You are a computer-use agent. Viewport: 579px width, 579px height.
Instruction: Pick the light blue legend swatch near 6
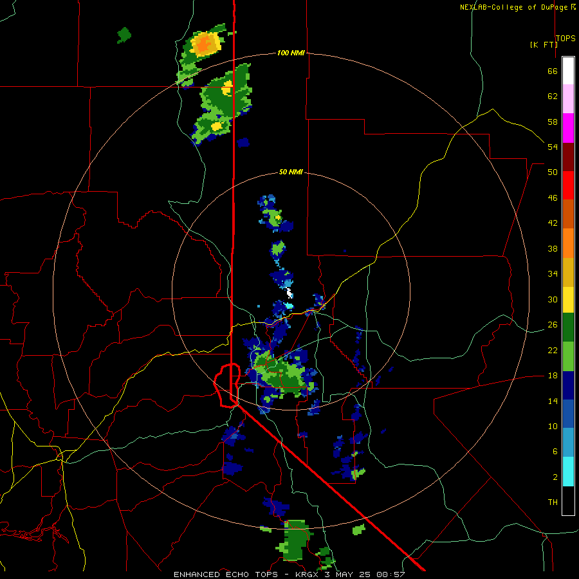click(x=568, y=443)
